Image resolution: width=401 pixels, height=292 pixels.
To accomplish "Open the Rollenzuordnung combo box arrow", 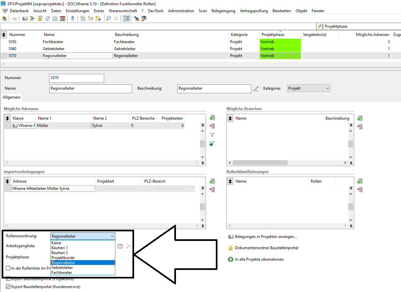I will click(x=112, y=236).
